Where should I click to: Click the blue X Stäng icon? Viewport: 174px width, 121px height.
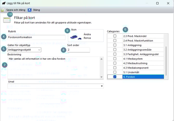pyautogui.click(x=30, y=10)
